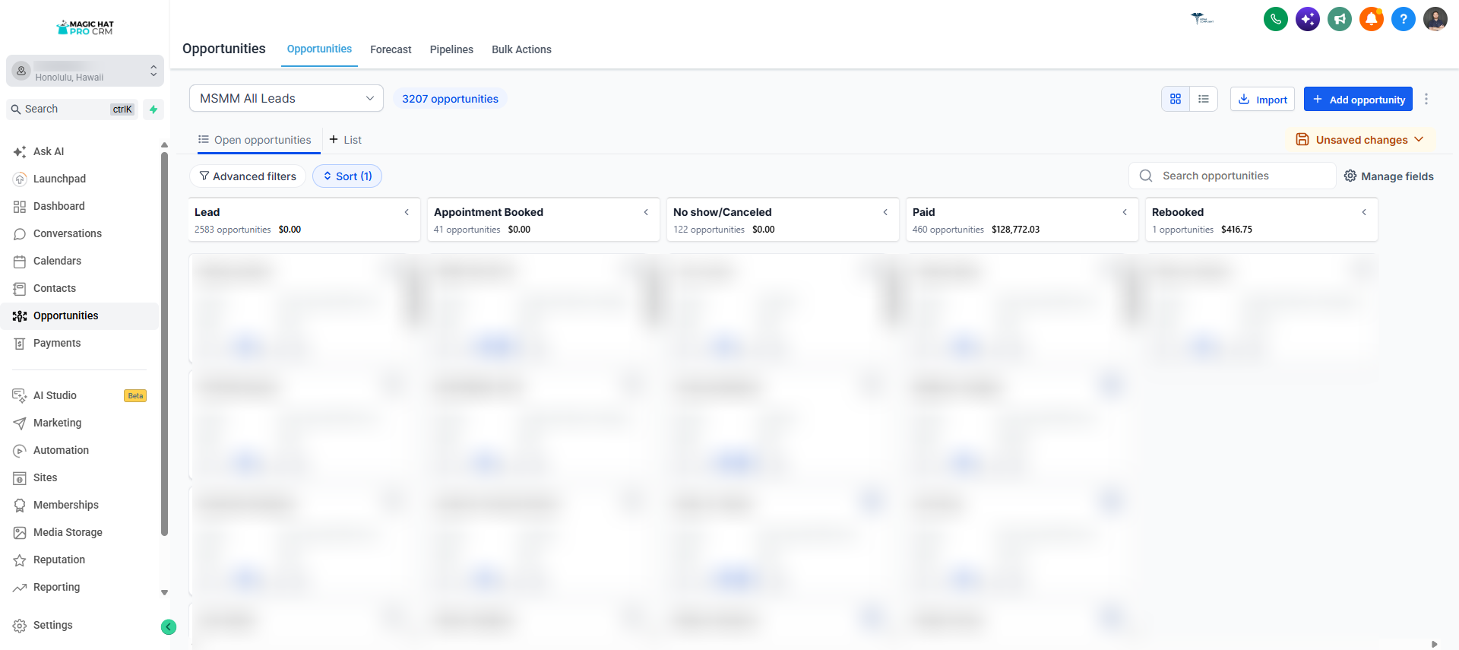The image size is (1459, 650).
Task: Open Advanced filters
Action: click(248, 176)
